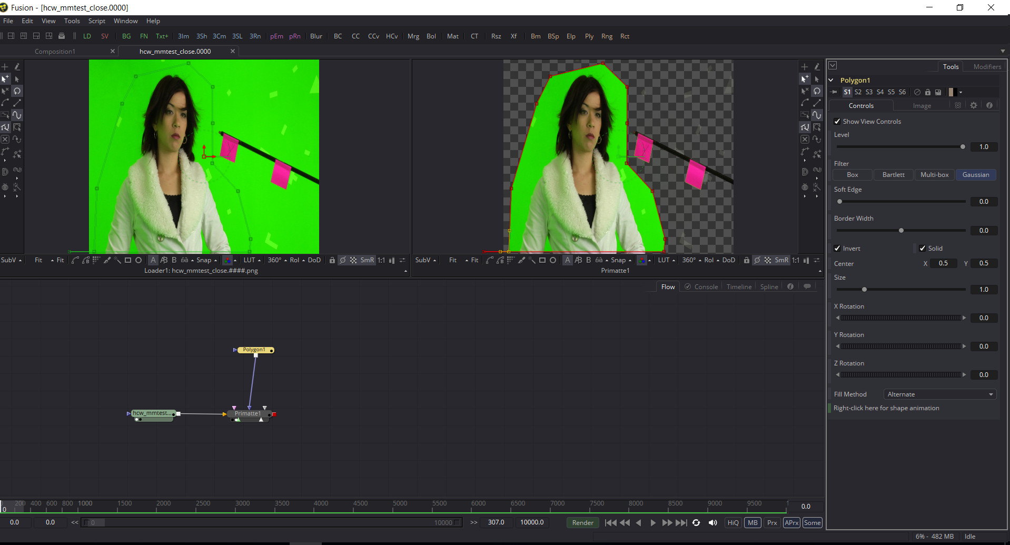This screenshot has height=545, width=1010.
Task: Collapse the Polygon1 tool header
Action: coord(831,80)
